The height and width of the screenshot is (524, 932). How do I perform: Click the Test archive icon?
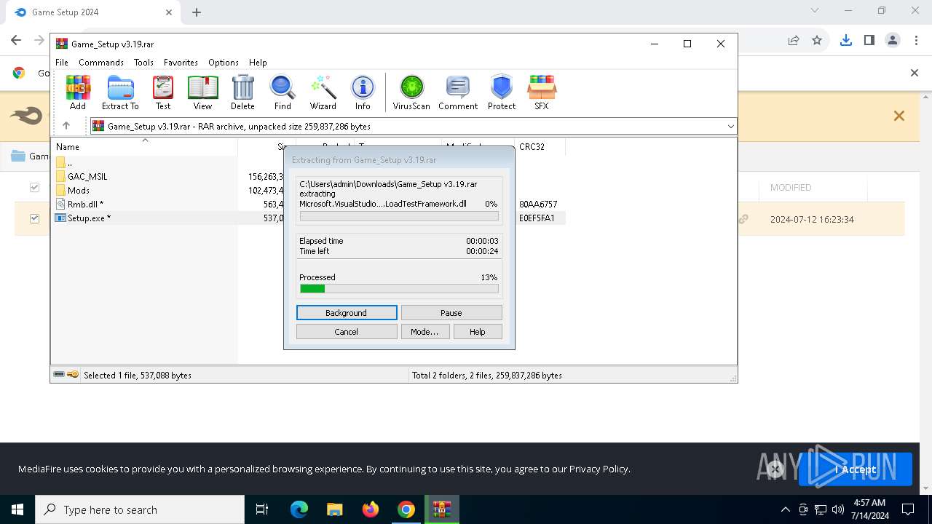click(163, 92)
